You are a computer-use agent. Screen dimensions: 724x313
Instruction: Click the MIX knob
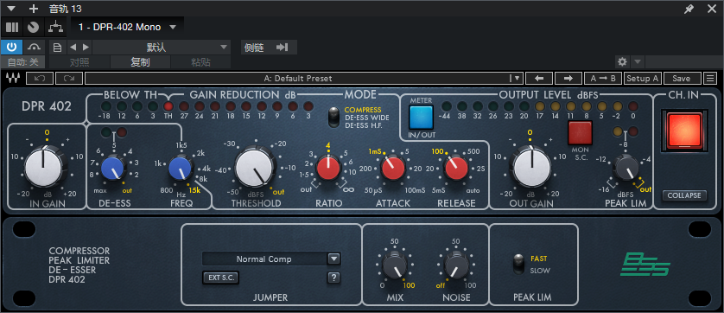coord(394,265)
